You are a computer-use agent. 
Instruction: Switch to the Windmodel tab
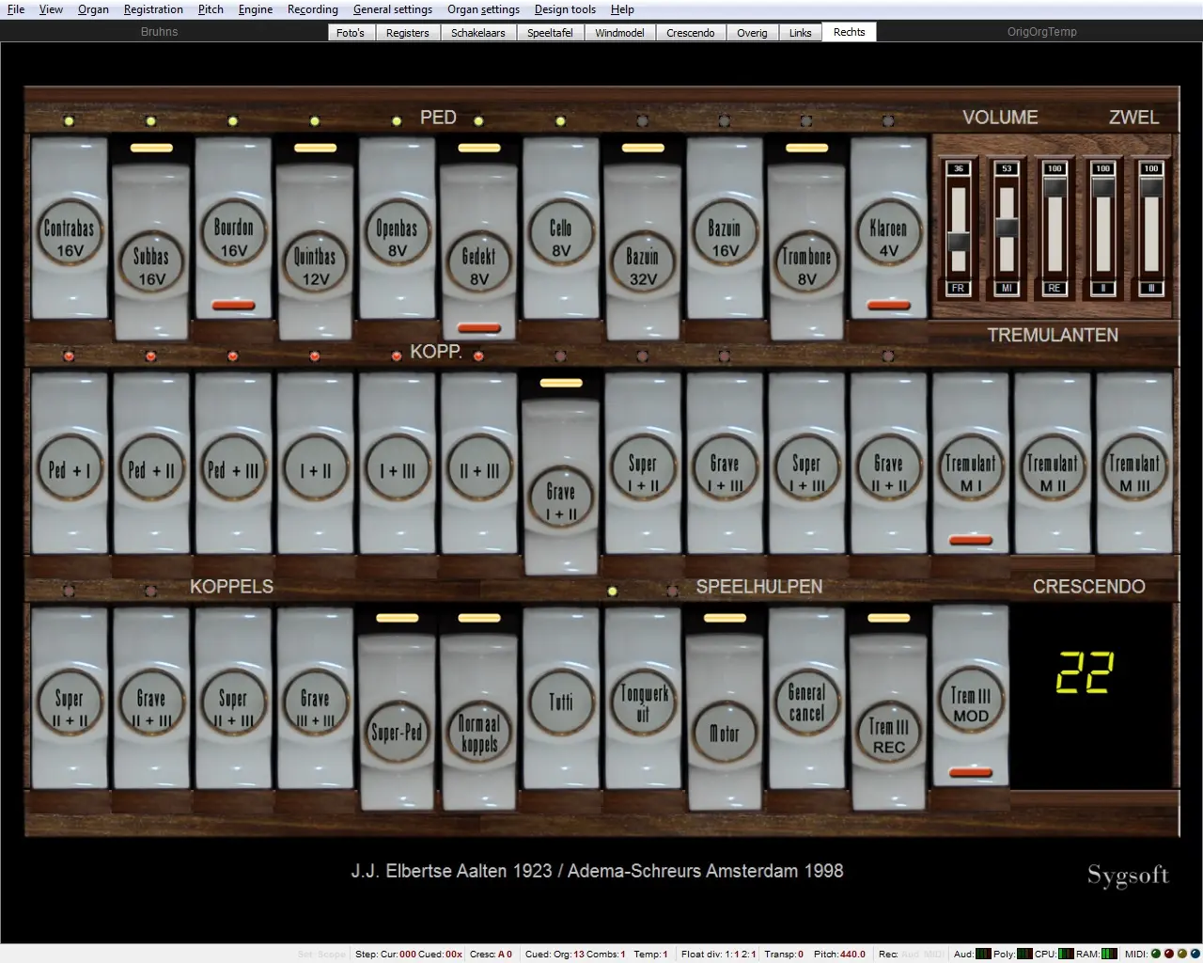(619, 32)
